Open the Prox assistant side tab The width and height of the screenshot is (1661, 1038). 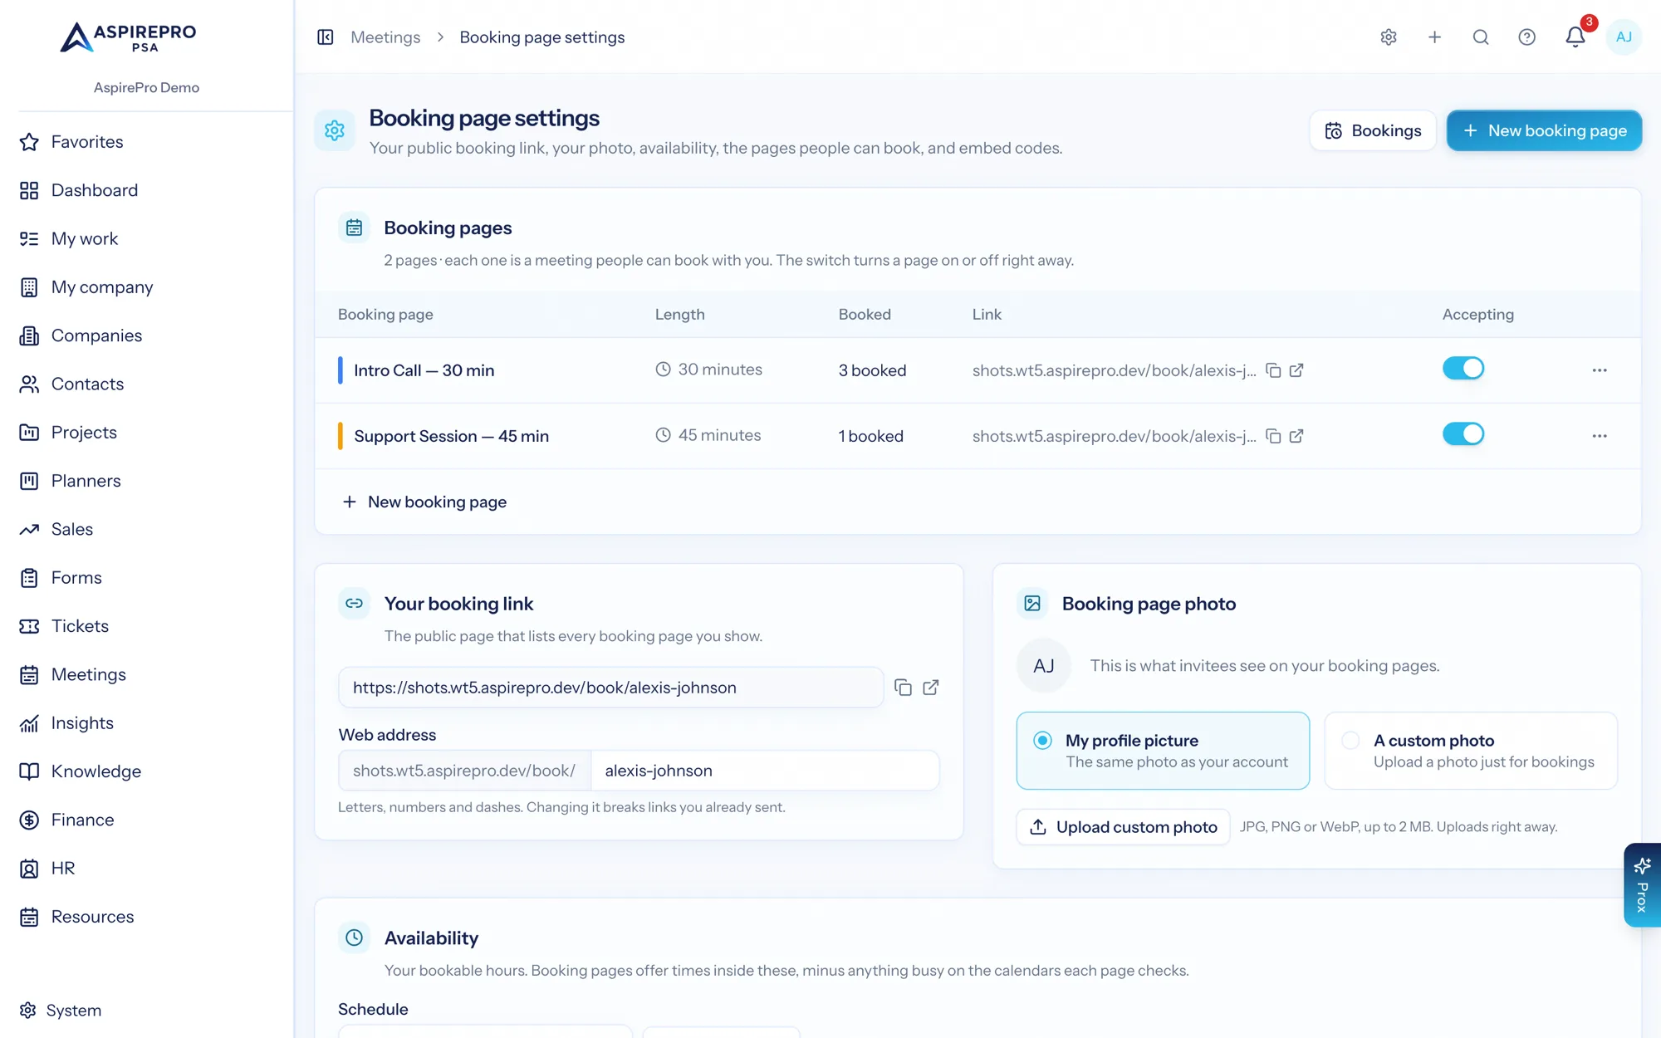pyautogui.click(x=1642, y=885)
